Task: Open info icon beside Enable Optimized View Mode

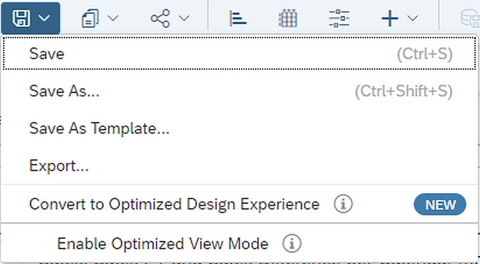Action: (x=292, y=244)
